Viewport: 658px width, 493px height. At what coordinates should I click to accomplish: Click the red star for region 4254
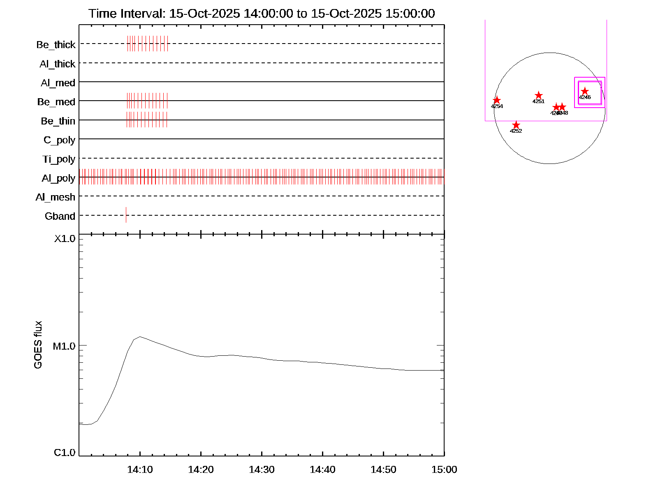pyautogui.click(x=497, y=100)
